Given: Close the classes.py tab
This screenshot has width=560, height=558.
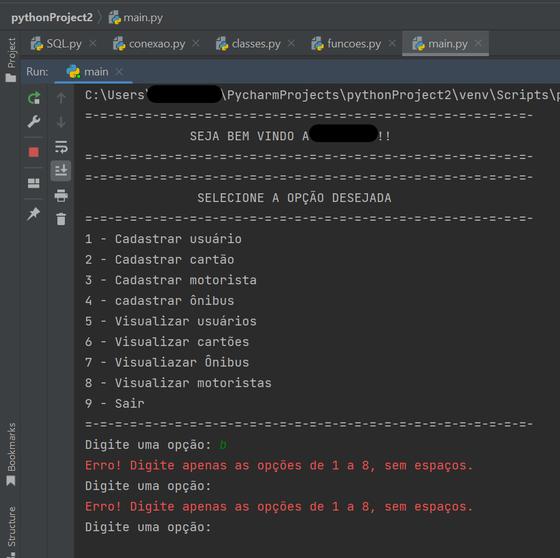Looking at the screenshot, I should tap(291, 43).
